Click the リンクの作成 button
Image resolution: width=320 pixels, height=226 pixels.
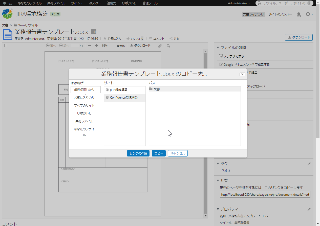tap(138, 153)
